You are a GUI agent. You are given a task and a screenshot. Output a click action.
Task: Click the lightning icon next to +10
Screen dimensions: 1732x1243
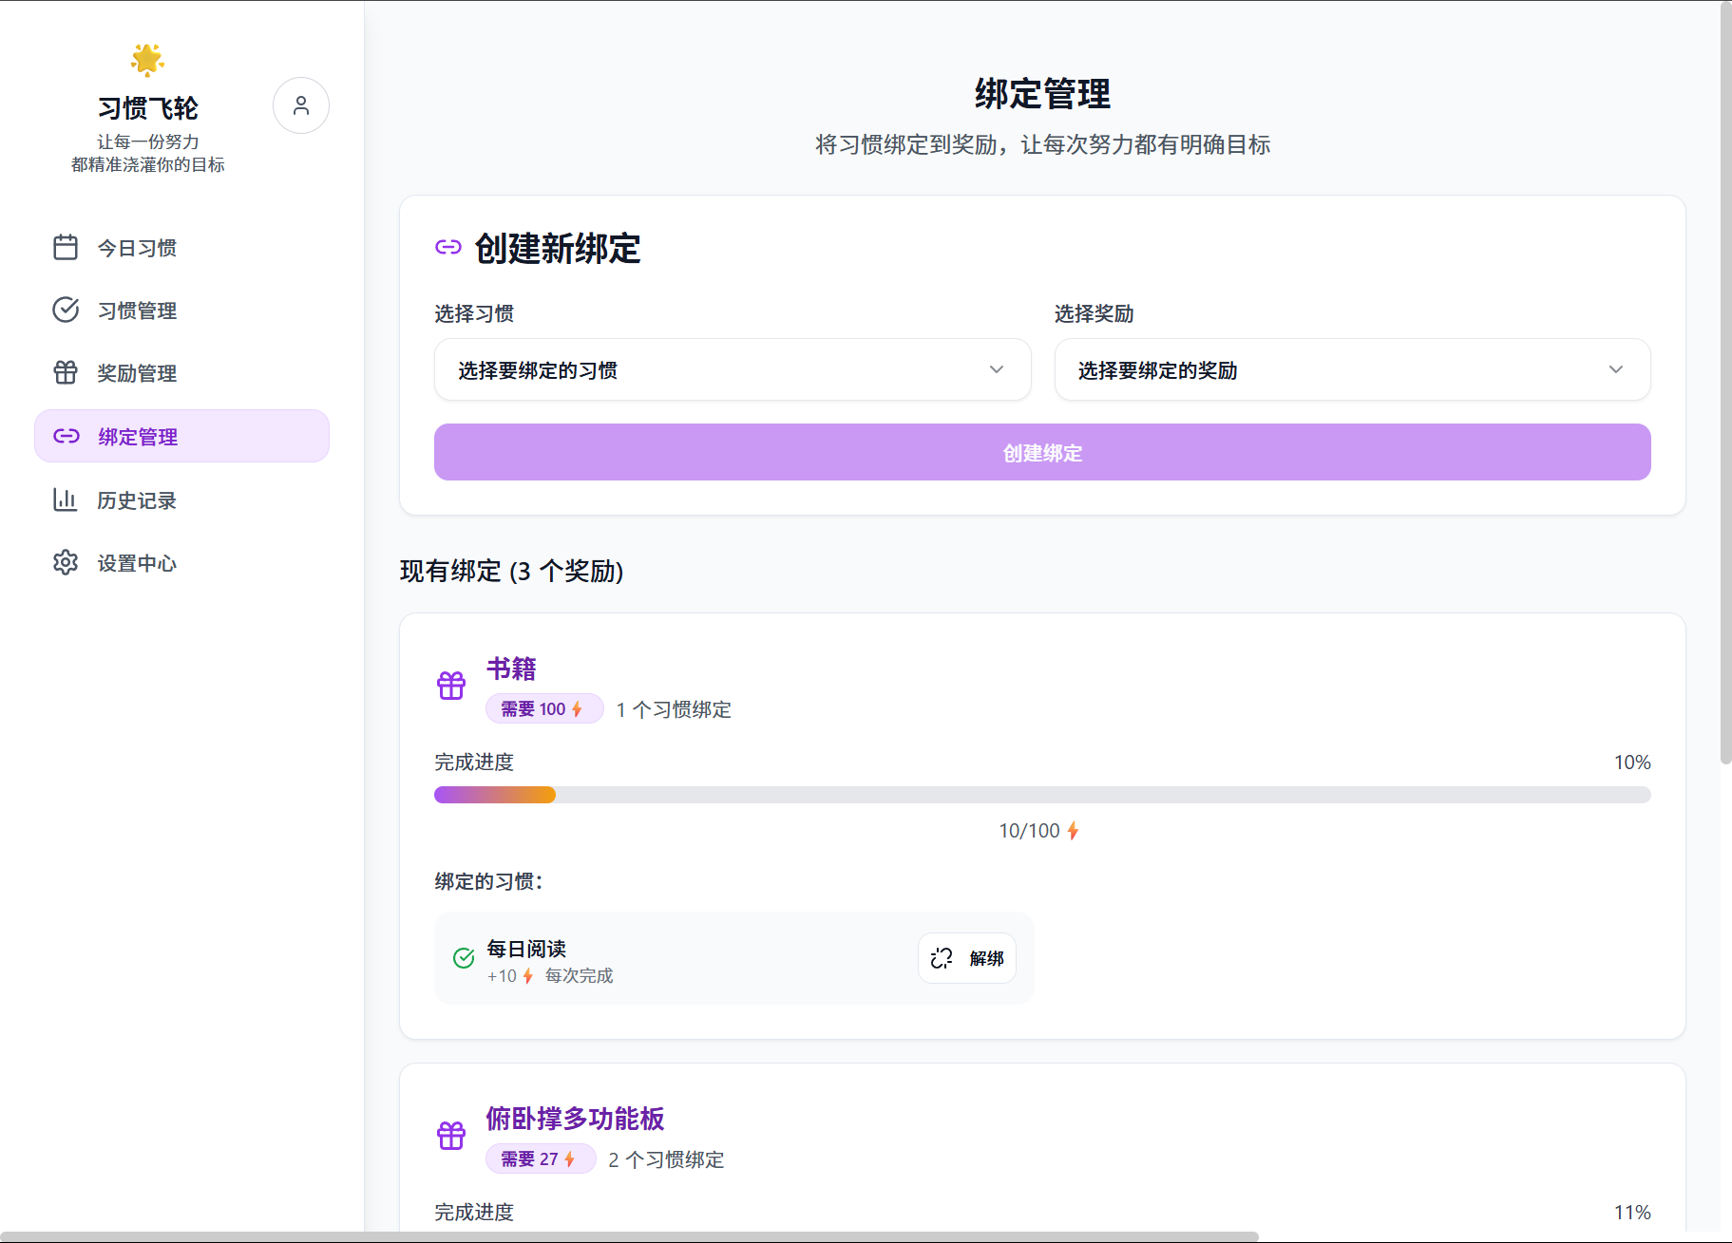[x=527, y=976]
